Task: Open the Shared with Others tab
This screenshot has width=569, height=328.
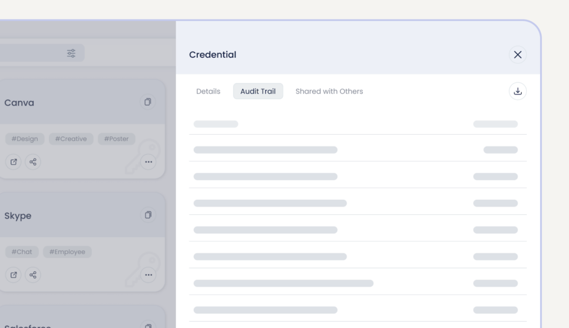Action: [329, 92]
